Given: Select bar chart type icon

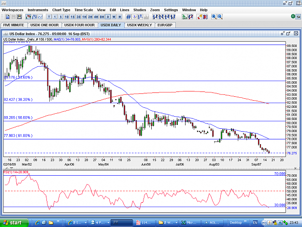Looking at the screenshot, I should 34,17.
